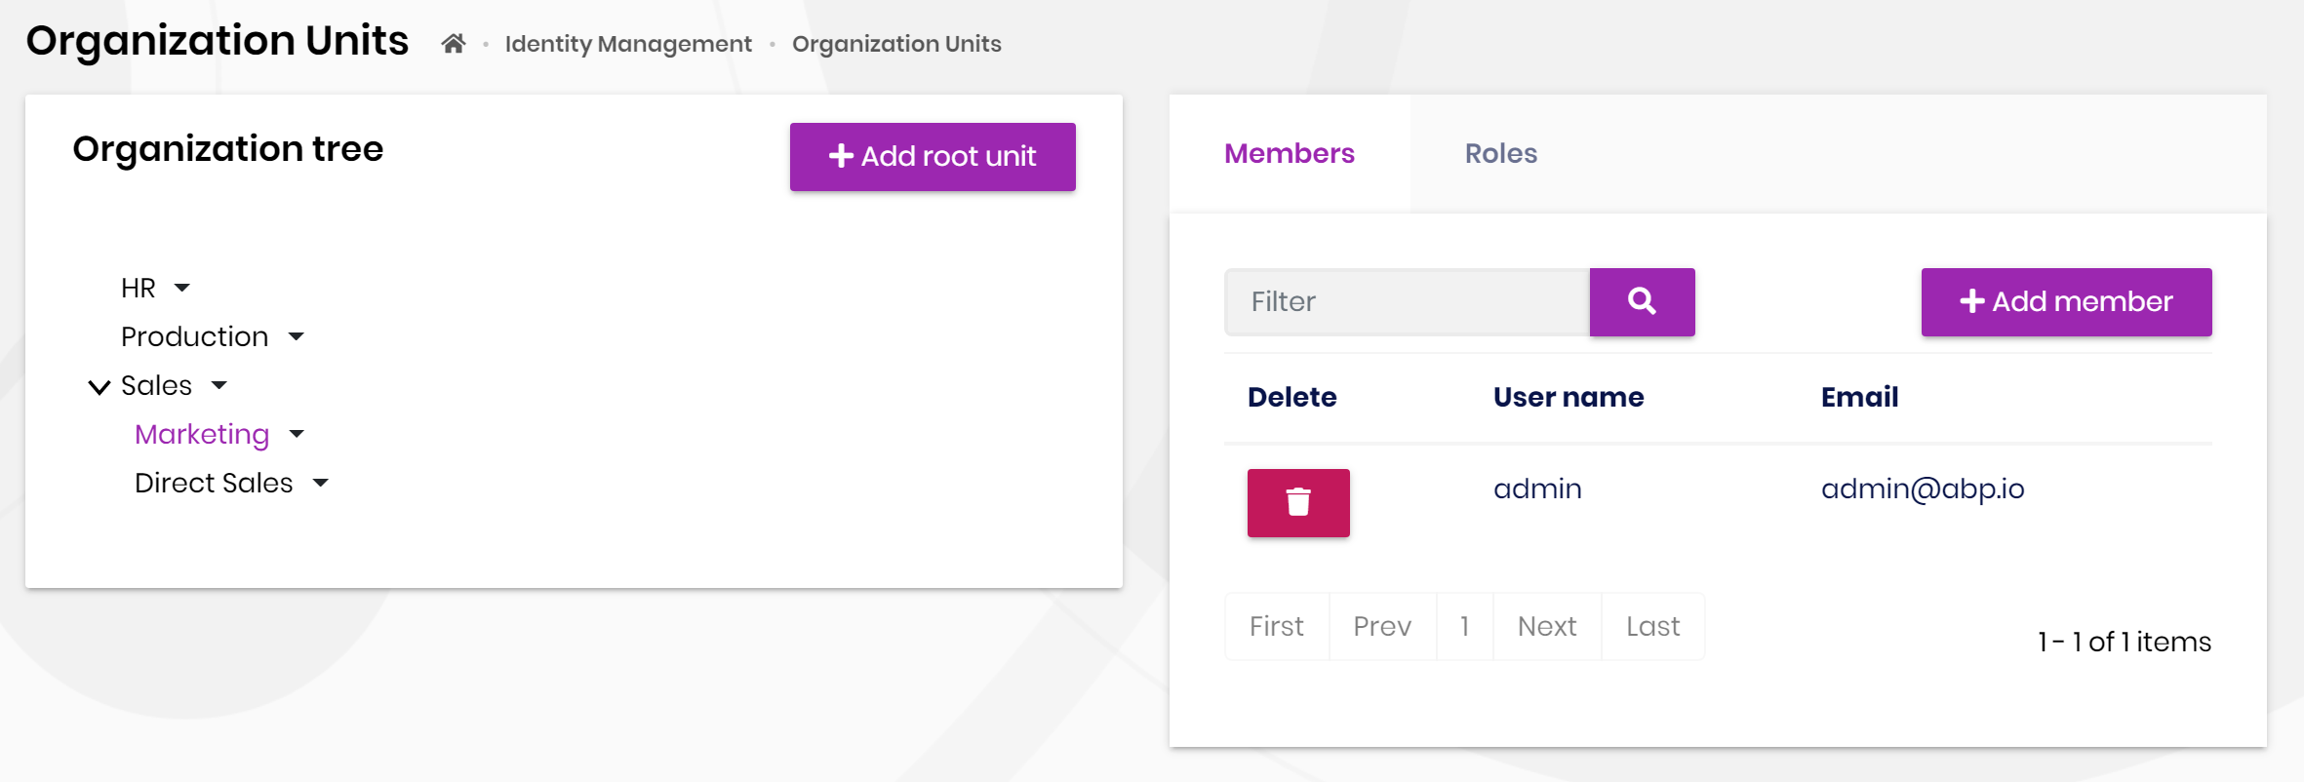This screenshot has height=782, width=2304.
Task: Select the Direct Sales tree item
Action: tap(214, 484)
